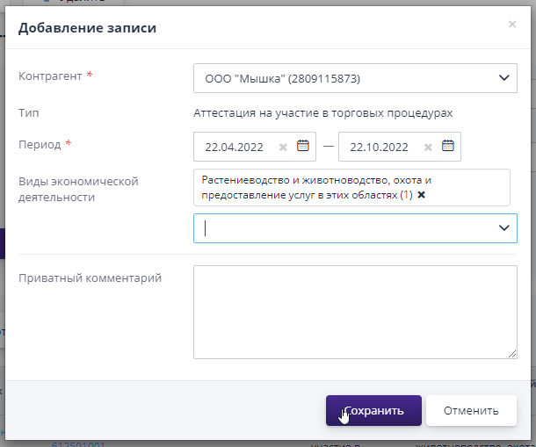This screenshot has width=536, height=447.
Task: Close the Добавление записи dialog with X
Action: (x=512, y=25)
